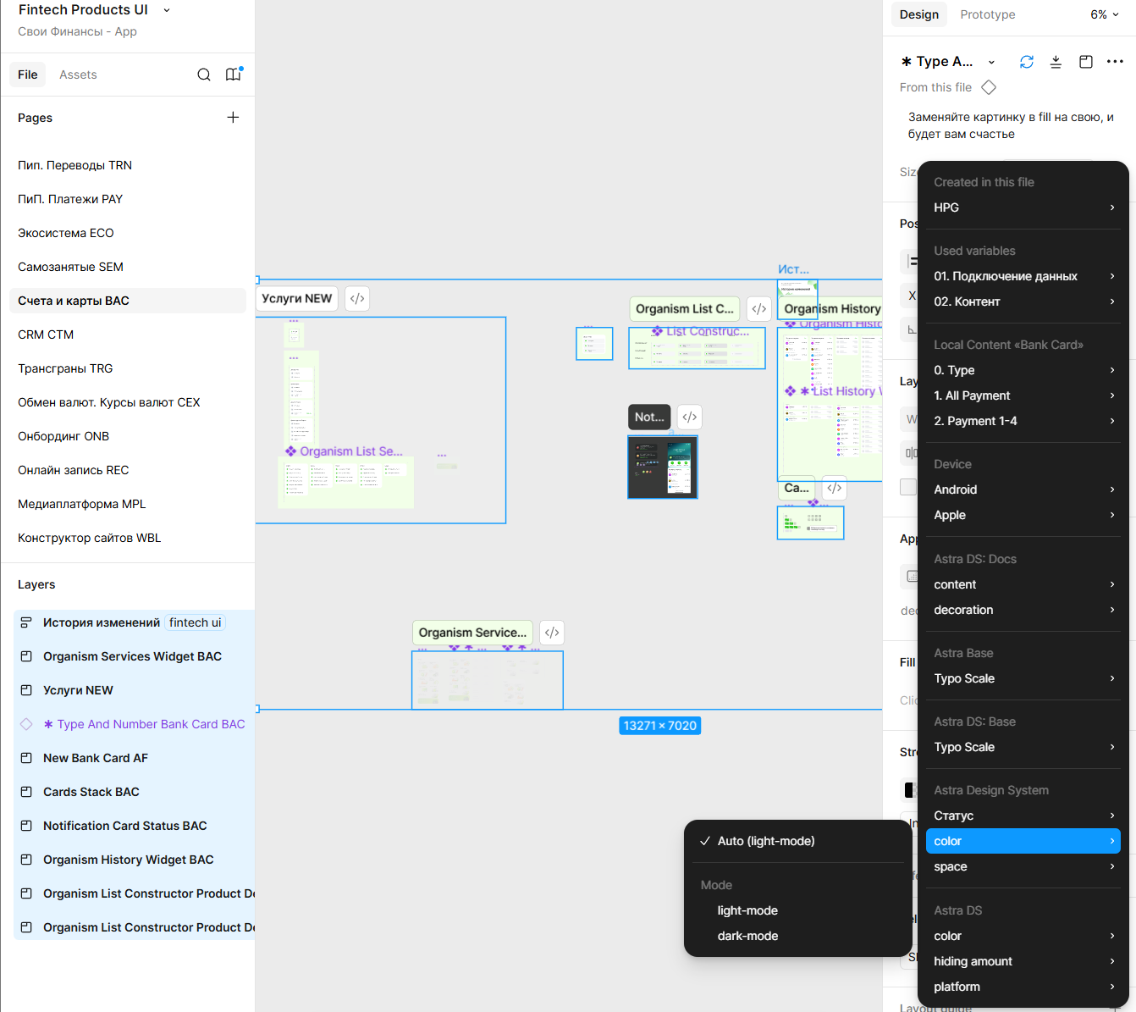Click code icon next to Услуги NEW label
Screen dimensions: 1136x1012
point(357,299)
